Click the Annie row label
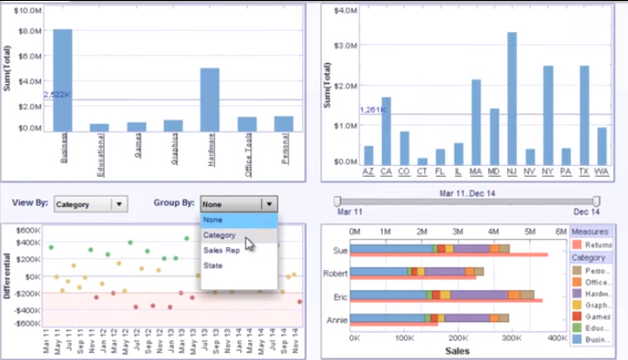The image size is (628, 360). (x=337, y=320)
